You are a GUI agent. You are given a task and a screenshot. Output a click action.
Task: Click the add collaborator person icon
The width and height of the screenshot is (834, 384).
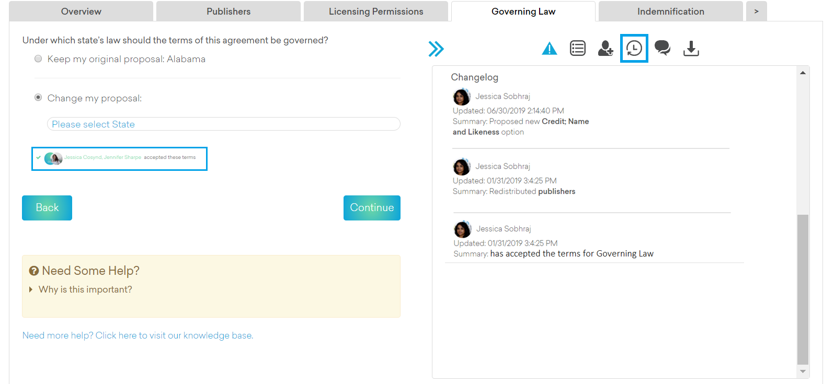coord(605,49)
